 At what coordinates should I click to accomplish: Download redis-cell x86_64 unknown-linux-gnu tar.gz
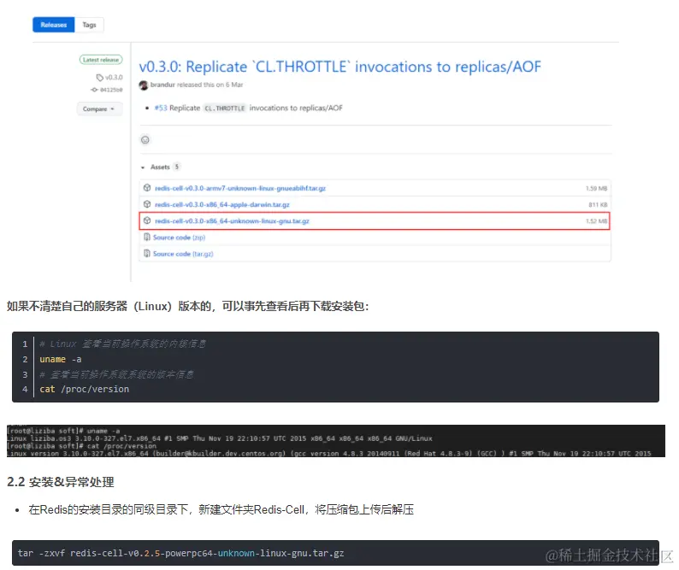(232, 221)
